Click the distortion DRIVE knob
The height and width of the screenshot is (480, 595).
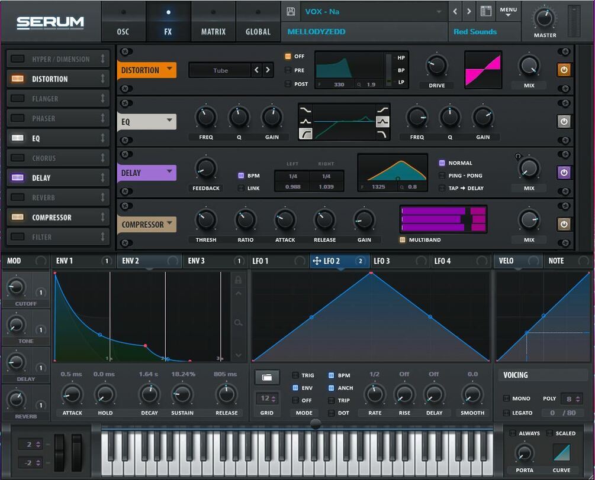click(x=436, y=66)
